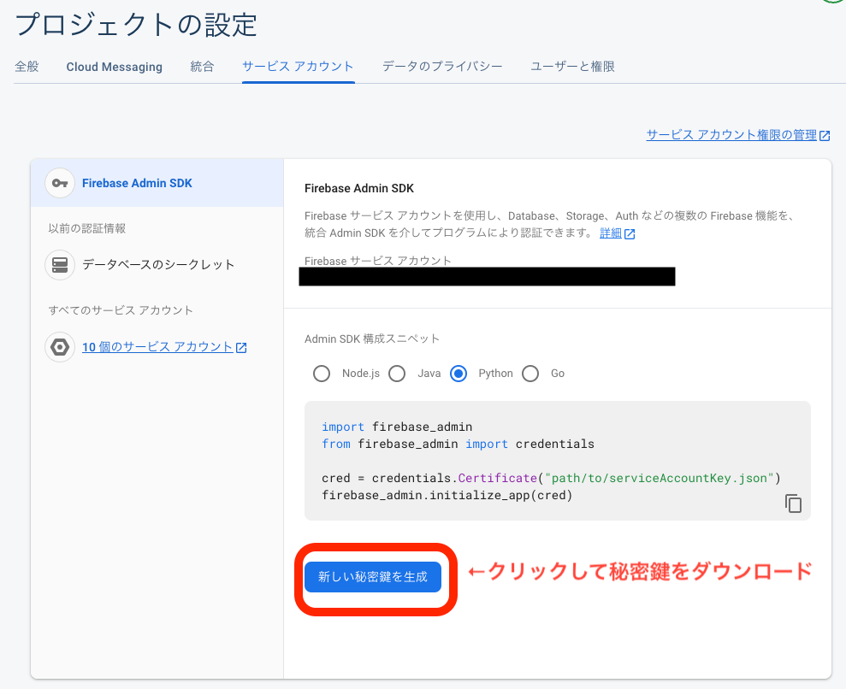The height and width of the screenshot is (689, 846).
Task: Click the Python label text
Action: tap(496, 374)
